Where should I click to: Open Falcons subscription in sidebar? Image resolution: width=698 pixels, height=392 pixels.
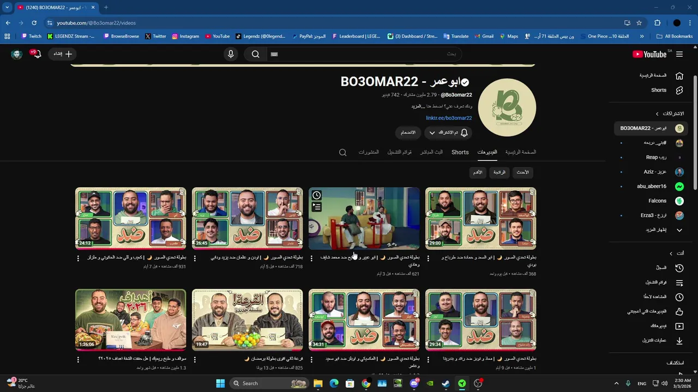(x=651, y=201)
